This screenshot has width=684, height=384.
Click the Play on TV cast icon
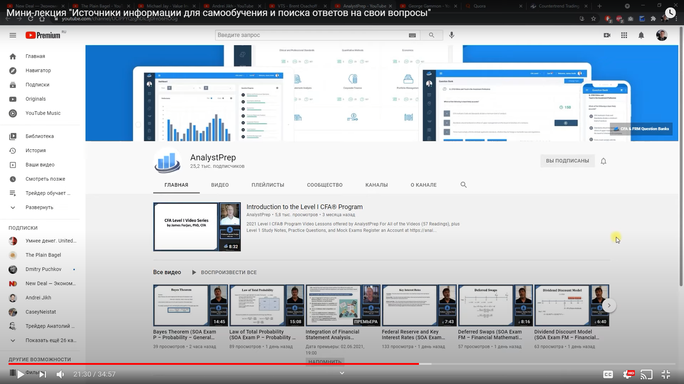pyautogui.click(x=646, y=374)
